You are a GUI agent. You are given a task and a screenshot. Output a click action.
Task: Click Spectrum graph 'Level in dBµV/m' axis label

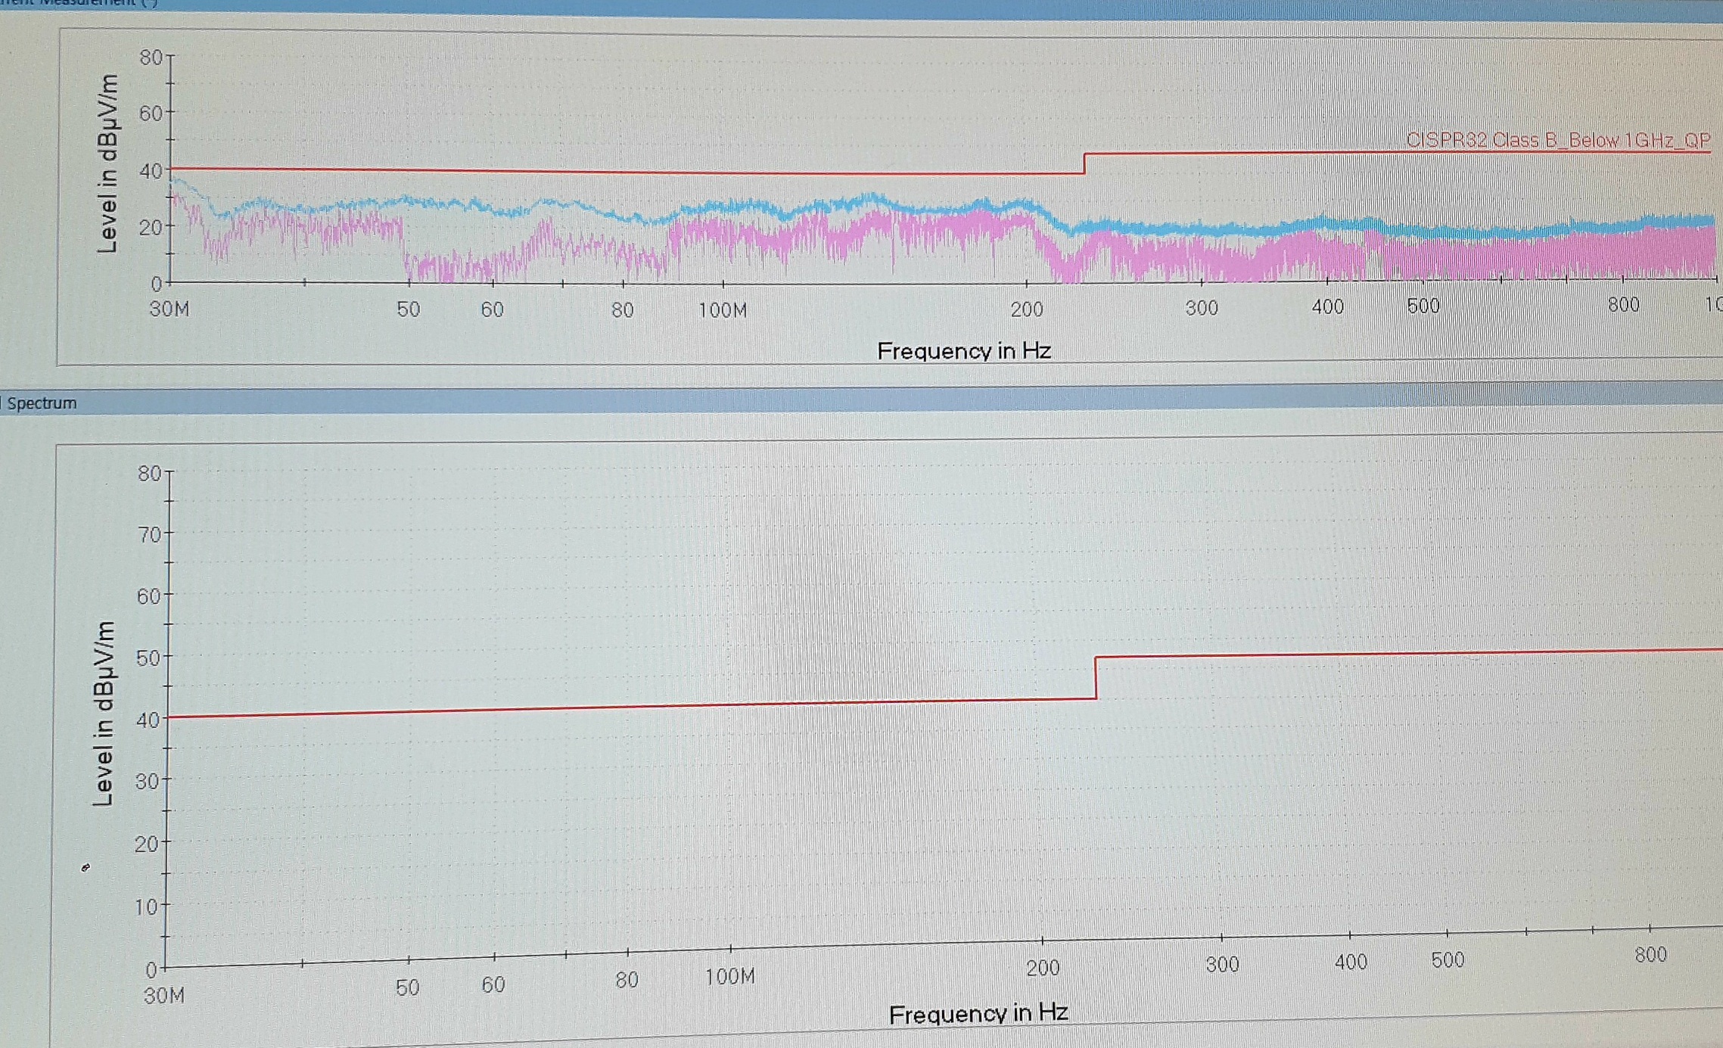click(103, 714)
